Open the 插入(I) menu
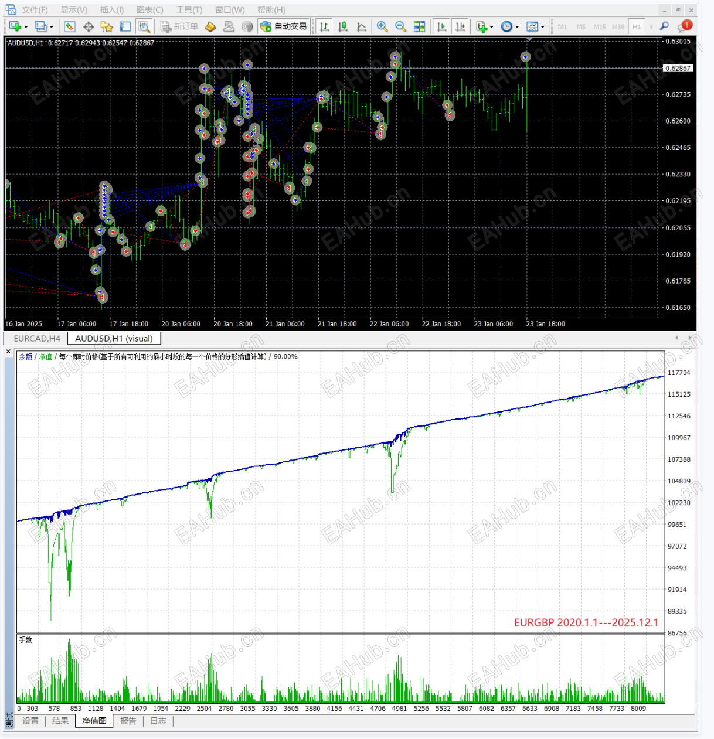 112,10
